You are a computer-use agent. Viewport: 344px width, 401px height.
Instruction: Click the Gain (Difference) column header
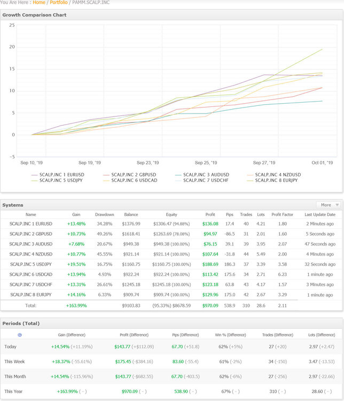[x=72, y=335]
